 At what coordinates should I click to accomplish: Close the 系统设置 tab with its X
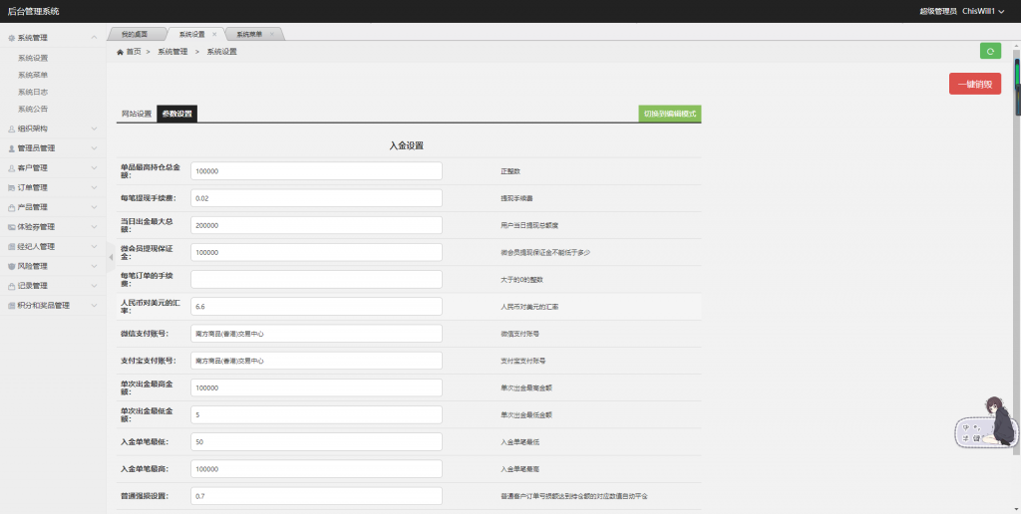214,34
